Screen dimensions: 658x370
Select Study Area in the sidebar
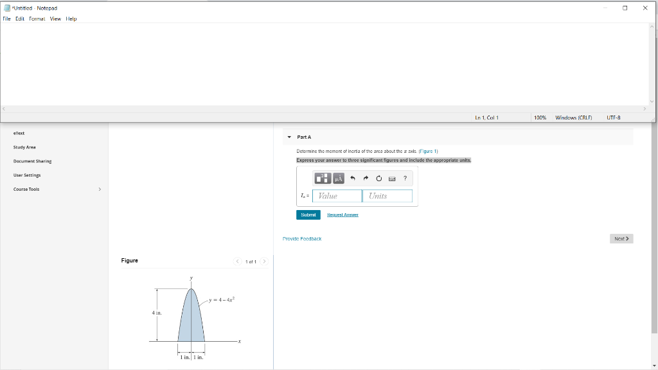tap(24, 147)
